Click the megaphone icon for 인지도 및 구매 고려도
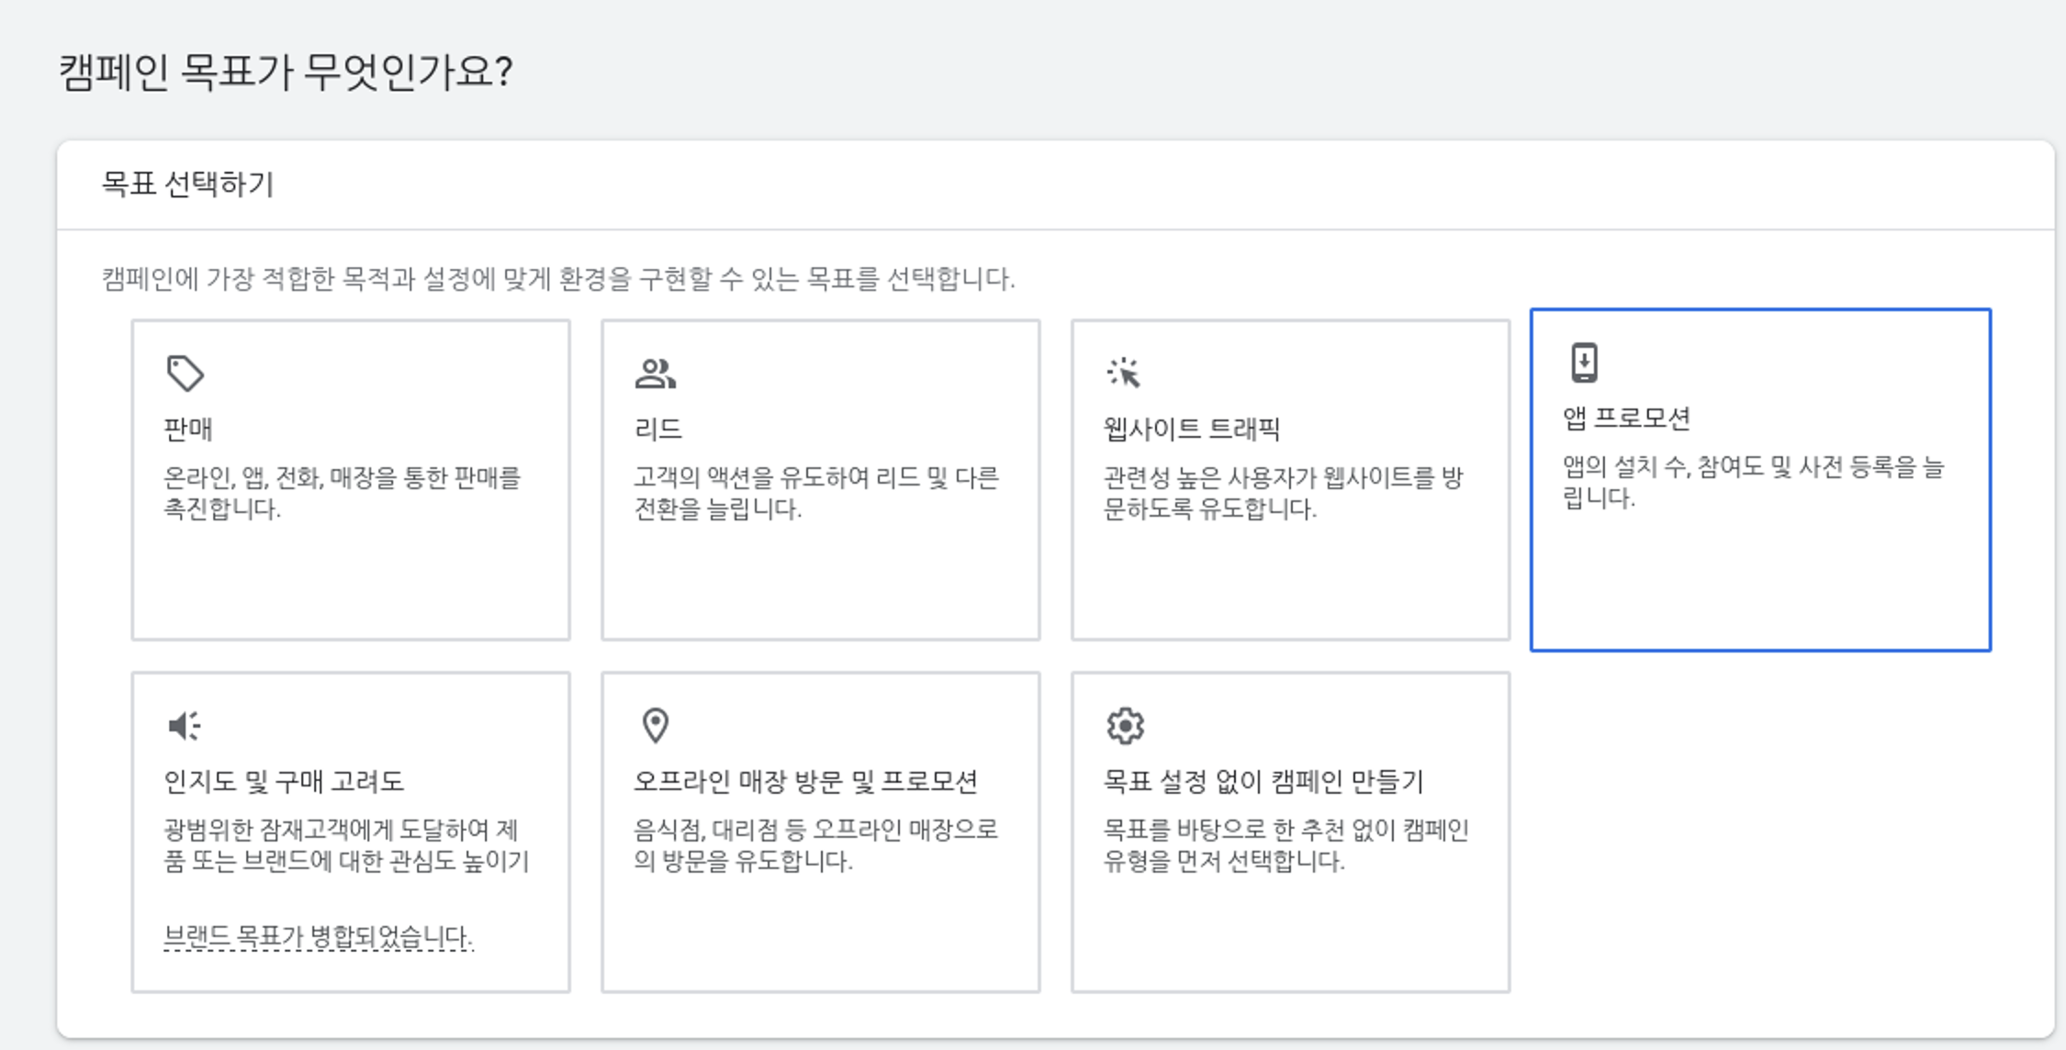This screenshot has height=1050, width=2066. tap(184, 725)
